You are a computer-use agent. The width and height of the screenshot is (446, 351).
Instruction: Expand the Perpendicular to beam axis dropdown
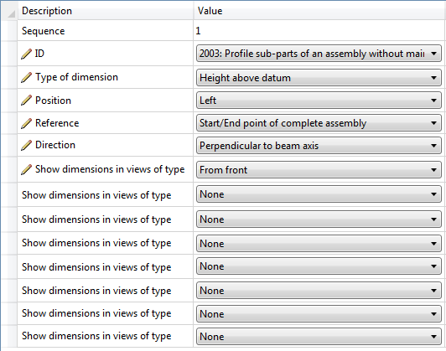click(x=319, y=146)
